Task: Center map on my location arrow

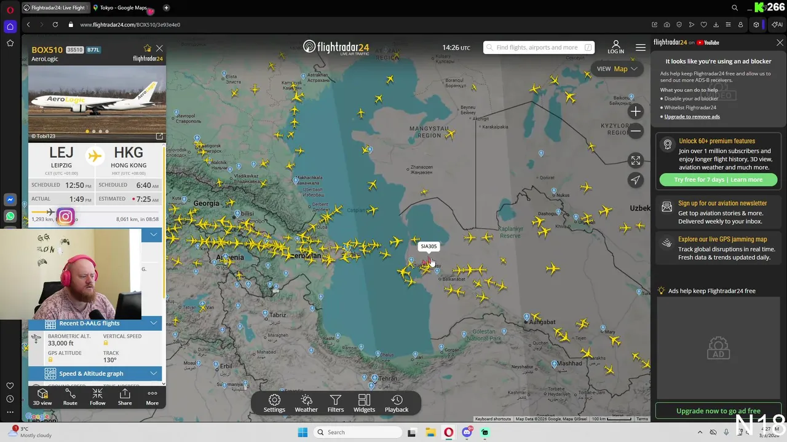Action: (636, 180)
